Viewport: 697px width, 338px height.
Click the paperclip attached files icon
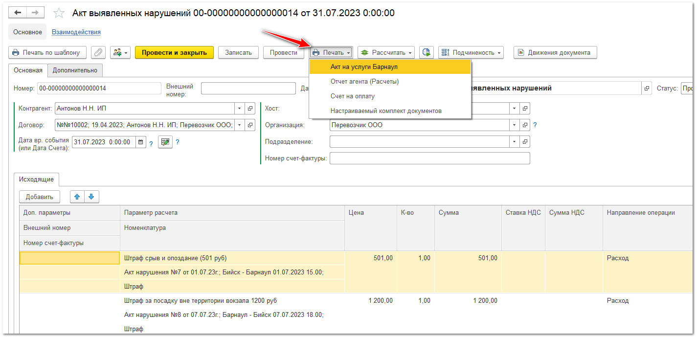[x=98, y=52]
